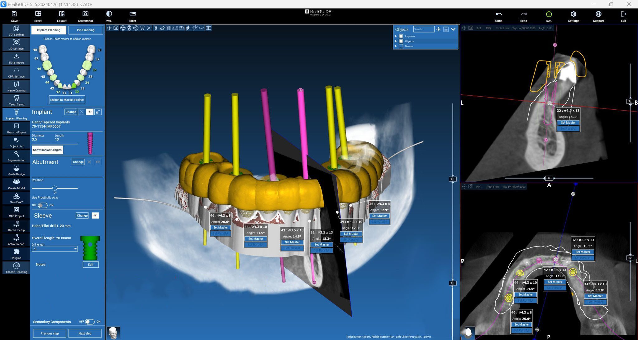Toggle implant visibility eye icon
Image resolution: width=638 pixels, height=340 pixels.
(90, 112)
